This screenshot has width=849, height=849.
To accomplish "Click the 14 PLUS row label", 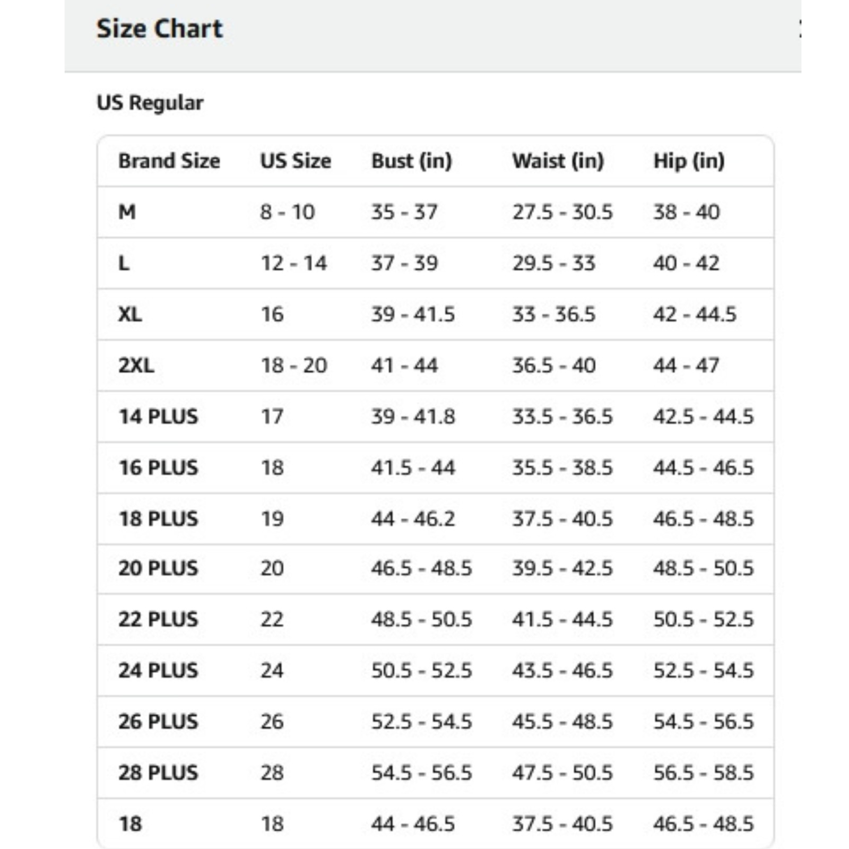I will pos(158,417).
